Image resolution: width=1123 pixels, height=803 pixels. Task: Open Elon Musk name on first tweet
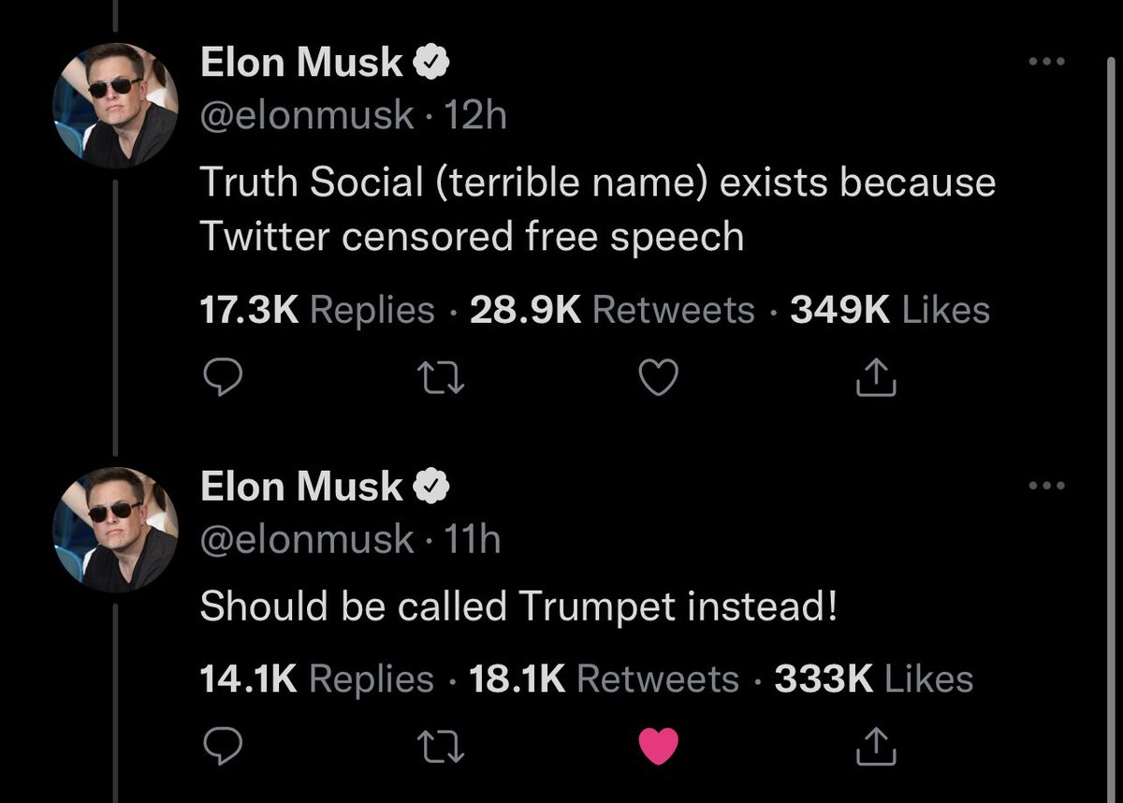click(x=301, y=63)
